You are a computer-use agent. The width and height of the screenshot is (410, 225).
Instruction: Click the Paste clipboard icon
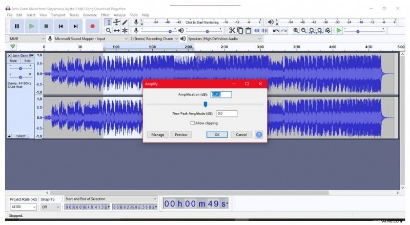tap(248, 31)
